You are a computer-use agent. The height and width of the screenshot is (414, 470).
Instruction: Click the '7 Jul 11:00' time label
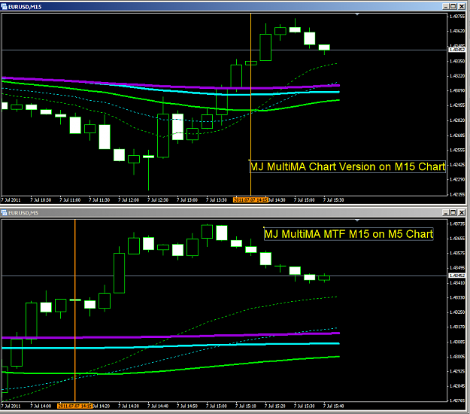coord(70,199)
